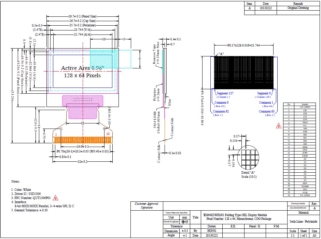This screenshot has height=239, width=321.
Task: Click the '1.4± 0.1' thickness dimension
Action: coord(176,39)
